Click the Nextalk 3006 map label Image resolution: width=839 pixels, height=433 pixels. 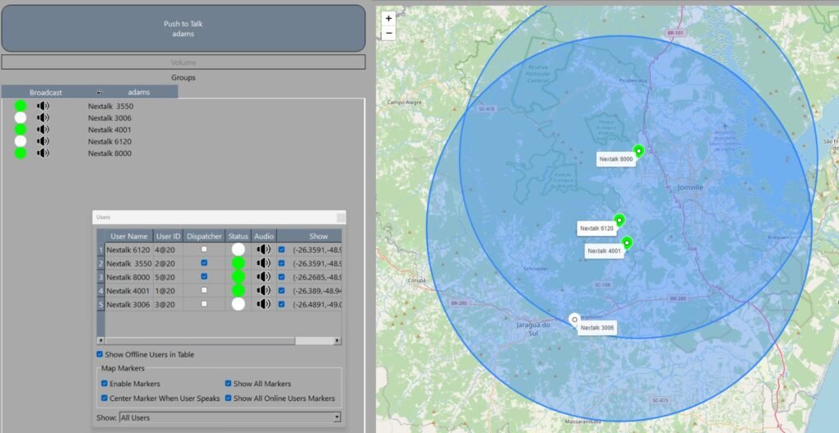[x=597, y=328]
